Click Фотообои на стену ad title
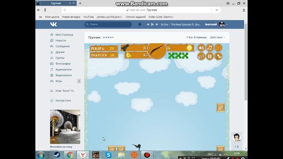283x159 pixels. pos(61,147)
